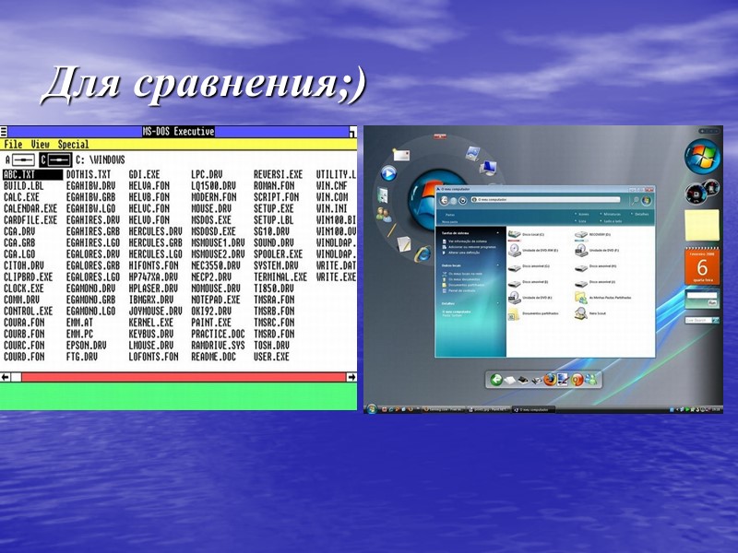Click 'Adicionar ou remover programas' link

(x=469, y=247)
